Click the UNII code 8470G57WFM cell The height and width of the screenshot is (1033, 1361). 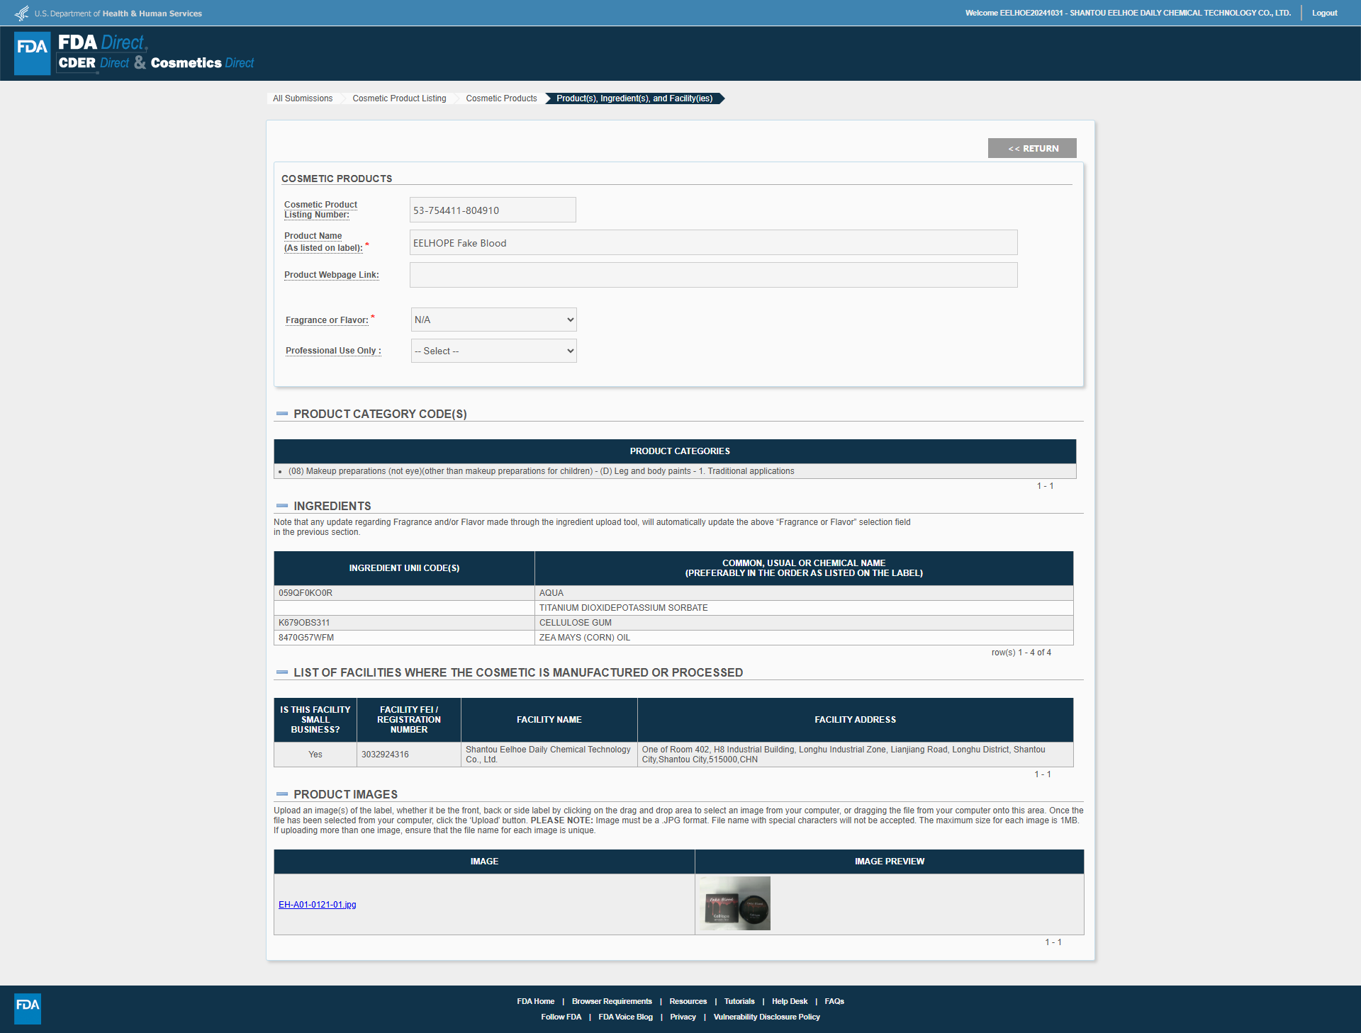coord(404,638)
